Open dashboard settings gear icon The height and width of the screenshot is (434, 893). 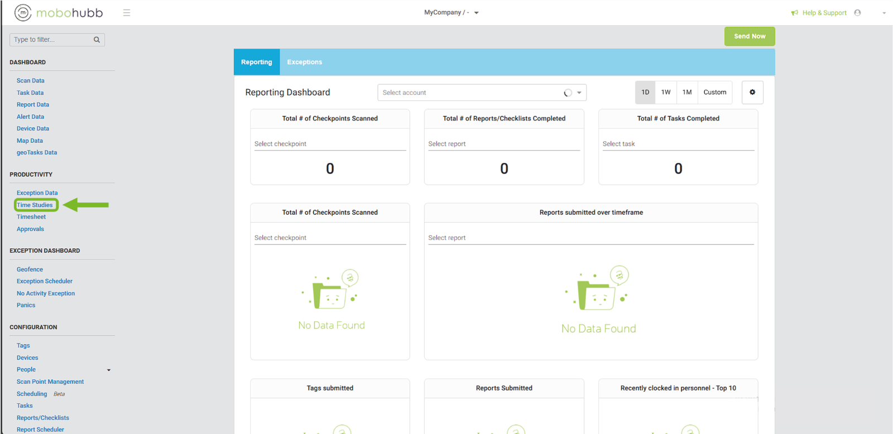pyautogui.click(x=752, y=93)
